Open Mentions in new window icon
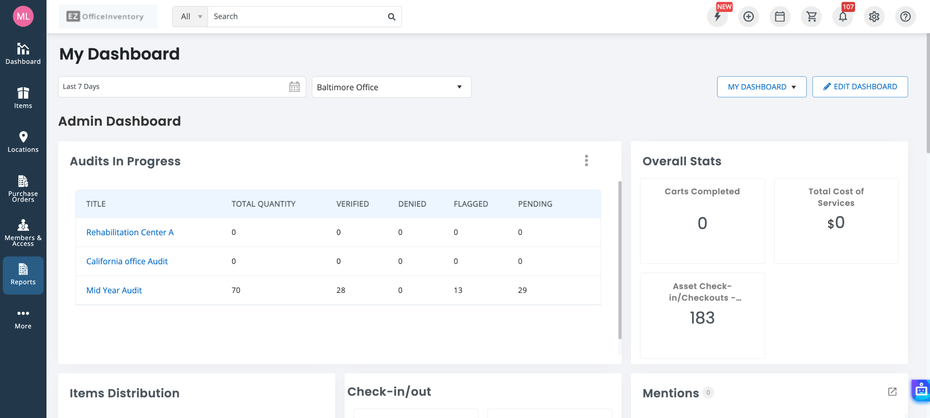The height and width of the screenshot is (418, 930). coord(892,392)
